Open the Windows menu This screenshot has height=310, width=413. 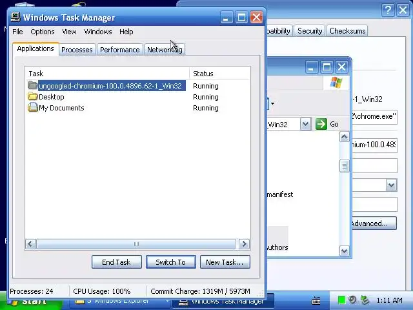point(98,32)
